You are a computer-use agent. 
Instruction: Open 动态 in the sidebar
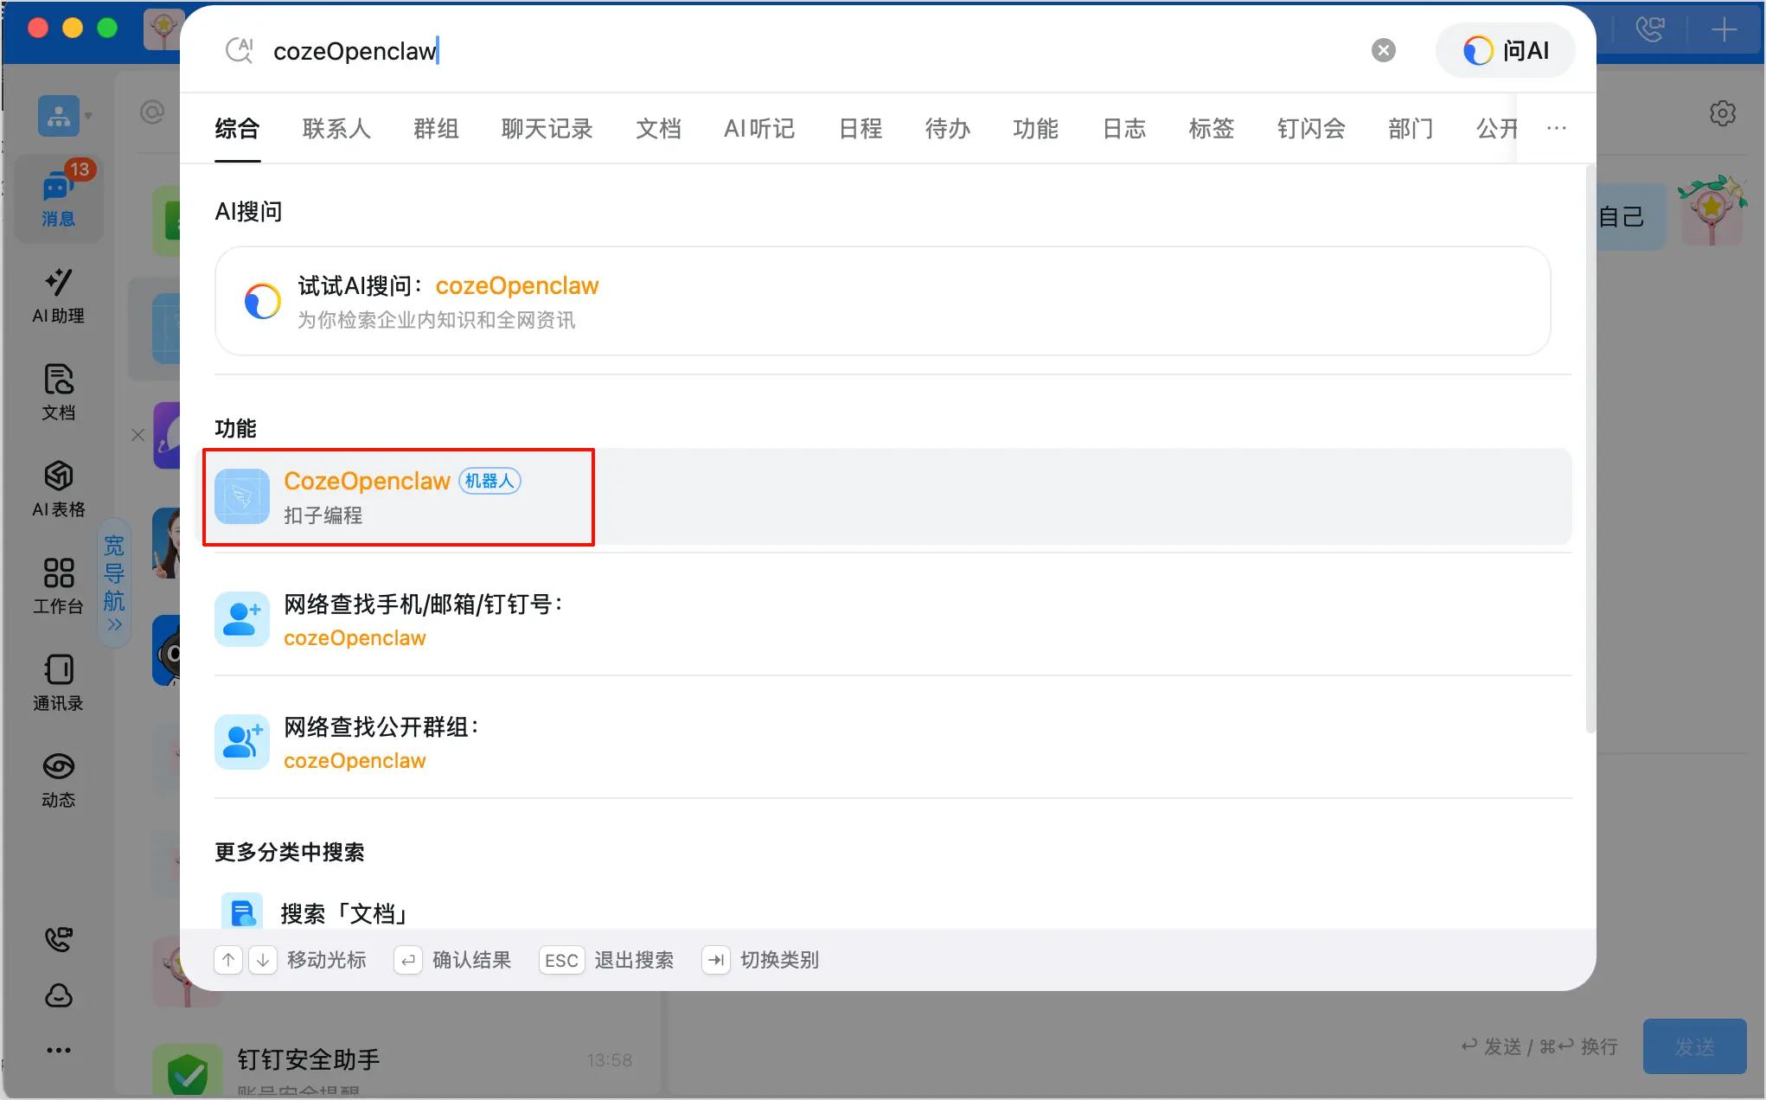point(59,780)
